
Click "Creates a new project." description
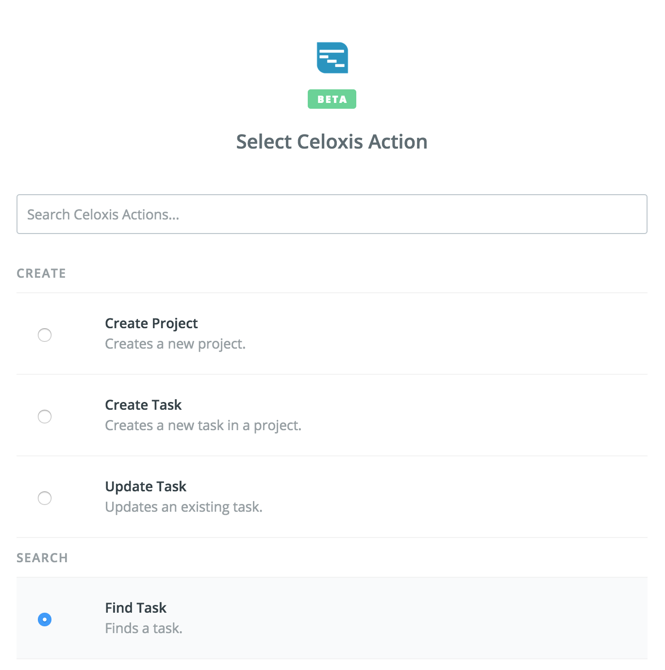click(x=175, y=344)
